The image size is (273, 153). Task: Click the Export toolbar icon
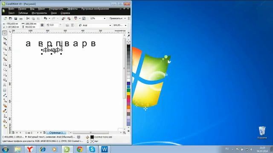pos(69,18)
